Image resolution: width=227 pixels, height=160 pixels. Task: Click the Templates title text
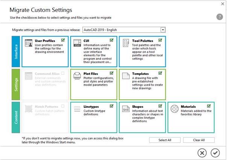tap(141, 74)
